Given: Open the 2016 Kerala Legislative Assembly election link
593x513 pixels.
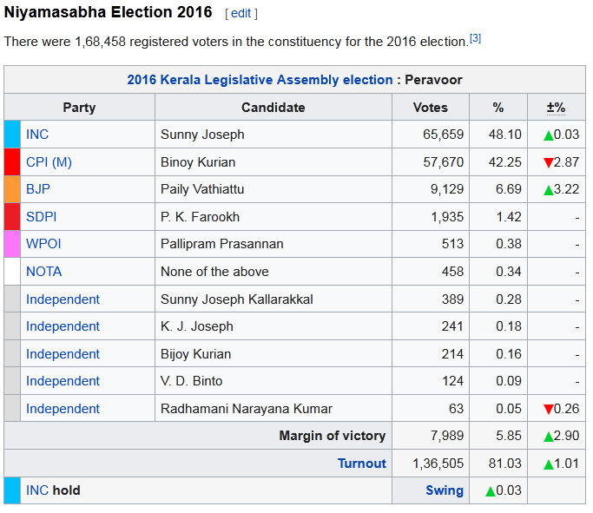Looking at the screenshot, I should pyautogui.click(x=260, y=80).
